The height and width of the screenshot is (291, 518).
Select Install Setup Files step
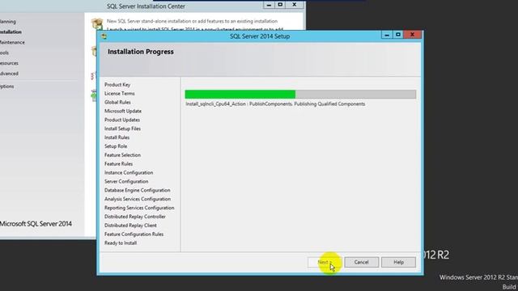click(122, 129)
